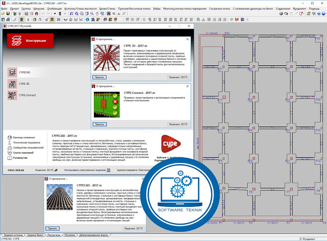Click license button in CYPE-Connect dialog

(178, 124)
